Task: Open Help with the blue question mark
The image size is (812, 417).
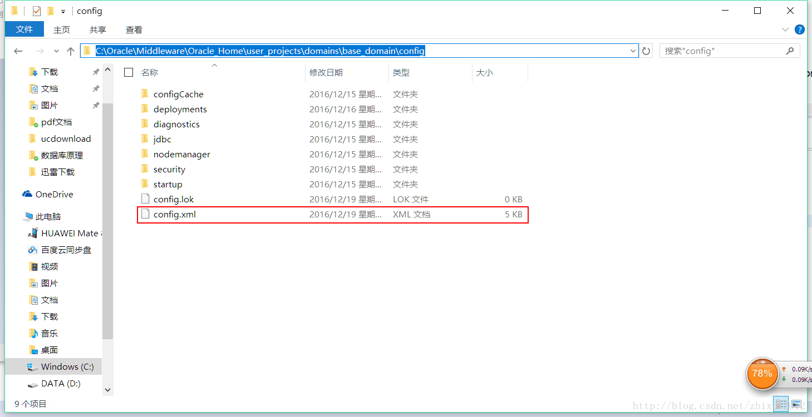Action: (800, 29)
